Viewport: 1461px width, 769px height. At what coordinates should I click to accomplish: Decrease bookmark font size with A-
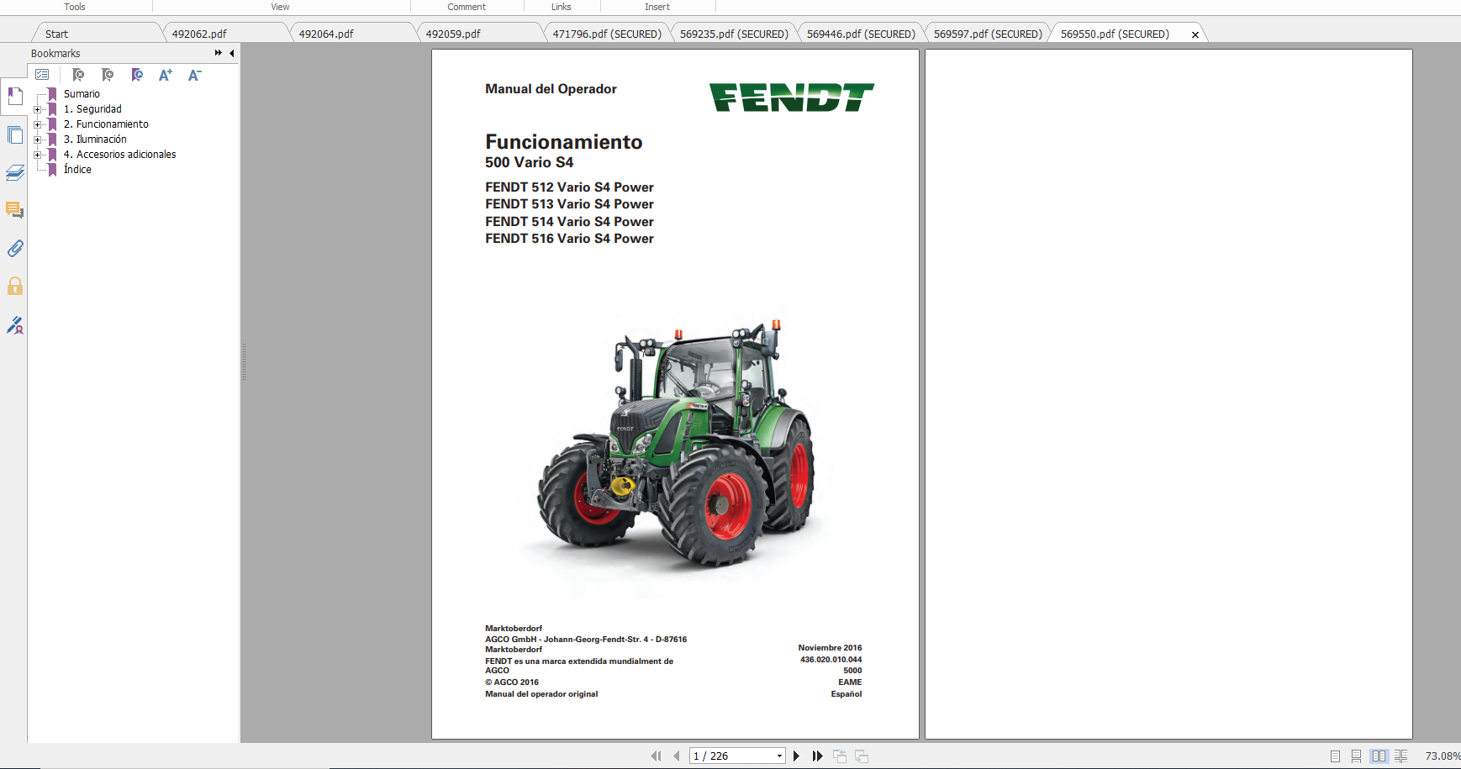click(x=194, y=75)
